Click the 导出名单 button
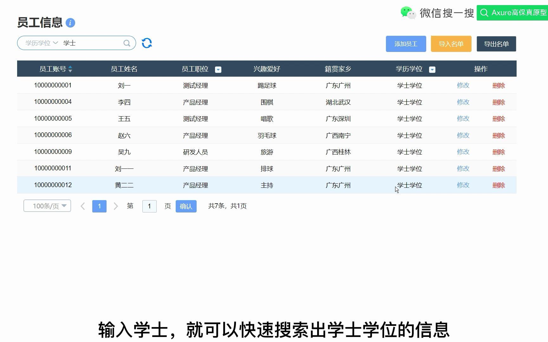Viewport: 548px width, 342px height. pyautogui.click(x=496, y=44)
